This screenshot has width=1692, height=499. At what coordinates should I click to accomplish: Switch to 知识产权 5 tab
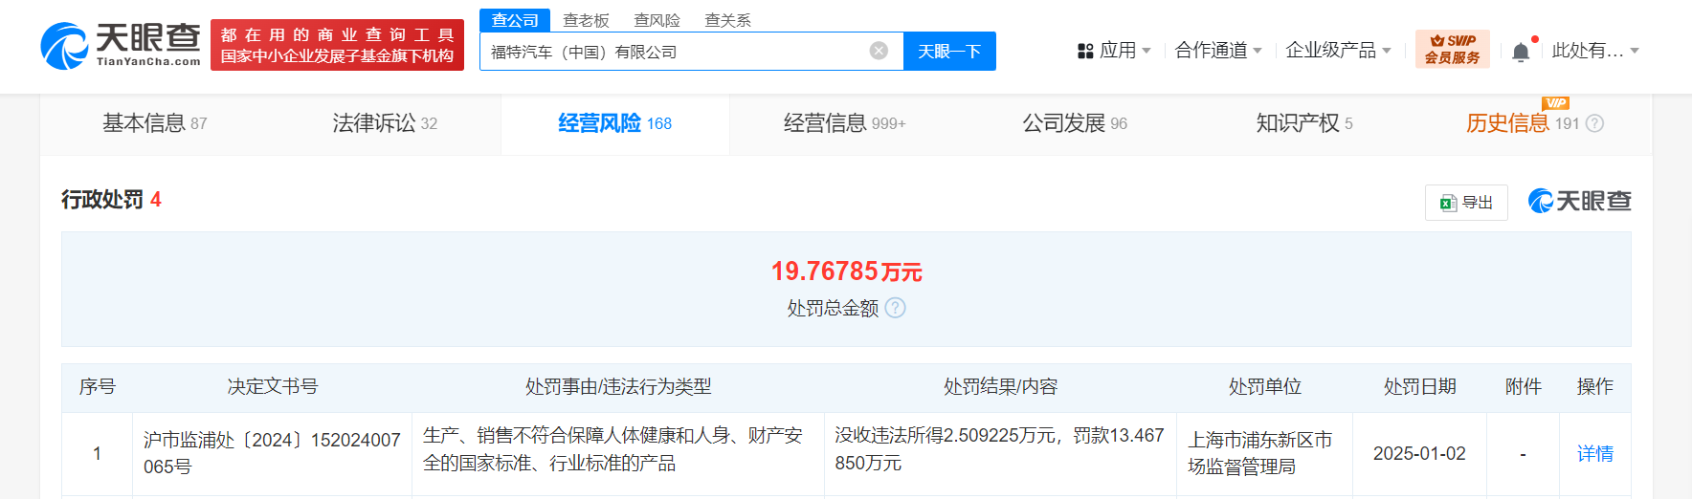[1304, 123]
